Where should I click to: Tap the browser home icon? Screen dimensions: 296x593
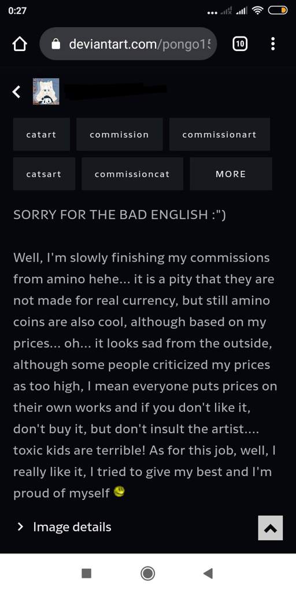(x=20, y=45)
